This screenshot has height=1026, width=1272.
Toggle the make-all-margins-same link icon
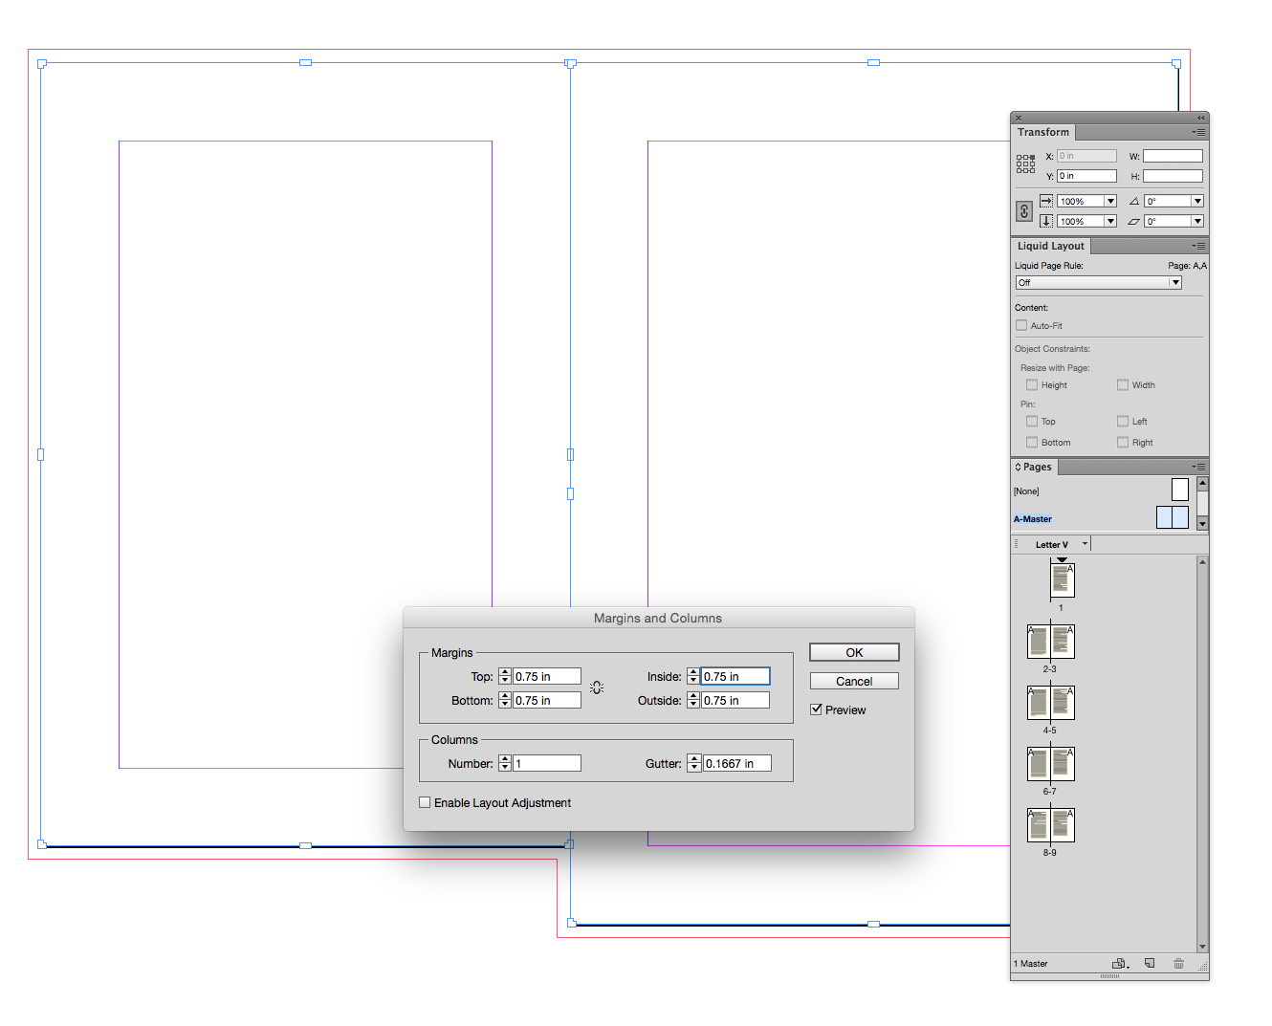(x=597, y=688)
